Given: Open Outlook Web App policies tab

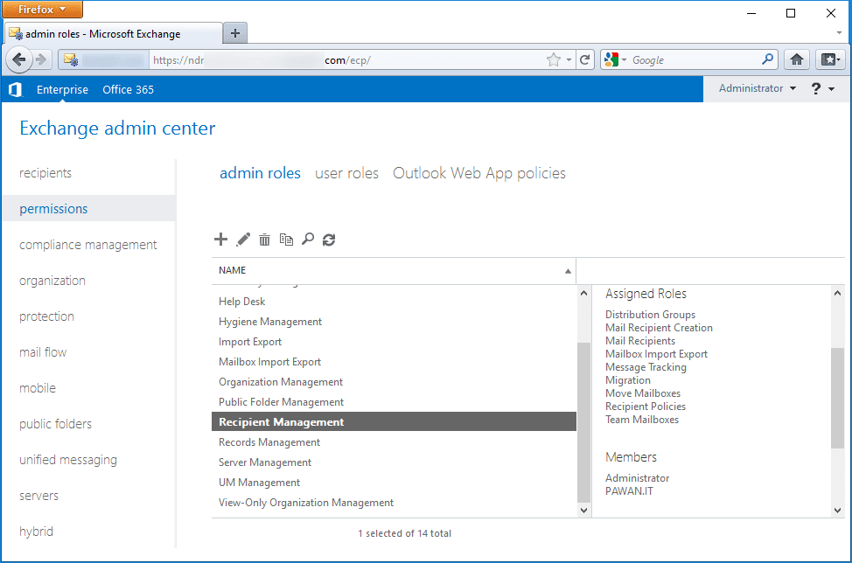Looking at the screenshot, I should (x=479, y=173).
